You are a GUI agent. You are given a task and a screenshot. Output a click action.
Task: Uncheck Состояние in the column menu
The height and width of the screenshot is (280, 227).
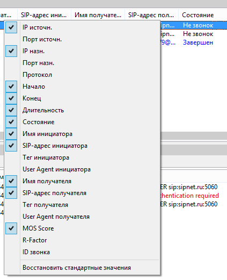point(82,122)
